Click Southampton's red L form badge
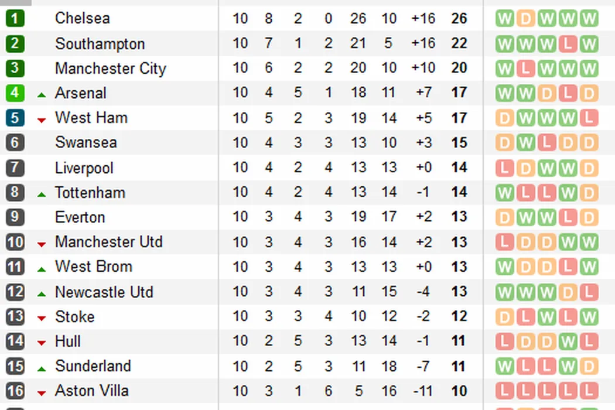The image size is (615, 410). pyautogui.click(x=568, y=44)
